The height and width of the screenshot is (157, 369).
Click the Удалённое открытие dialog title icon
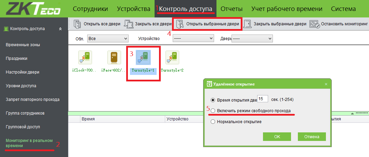tap(209, 84)
